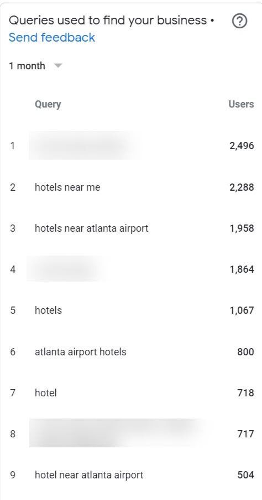Select the 'atlanta airport hotels' query
The height and width of the screenshot is (500, 262).
[x=81, y=352]
